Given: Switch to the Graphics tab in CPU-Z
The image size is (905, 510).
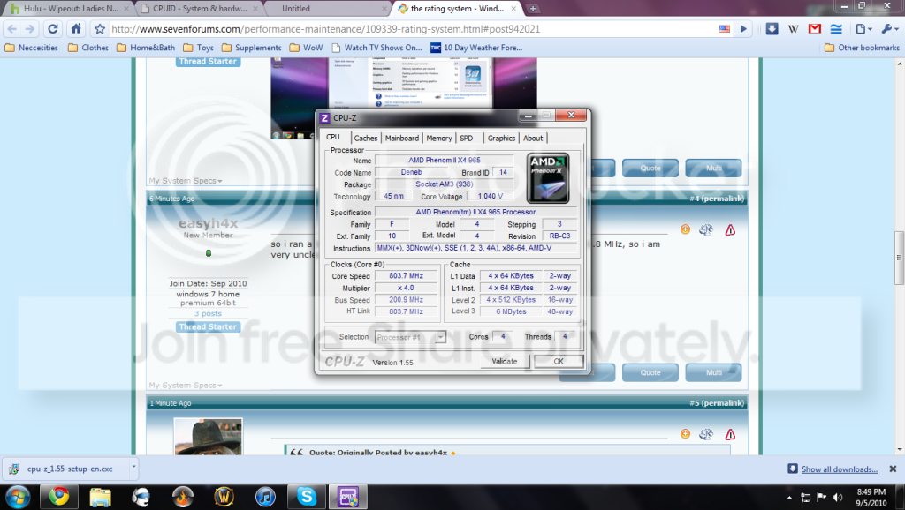Looking at the screenshot, I should (x=501, y=139).
